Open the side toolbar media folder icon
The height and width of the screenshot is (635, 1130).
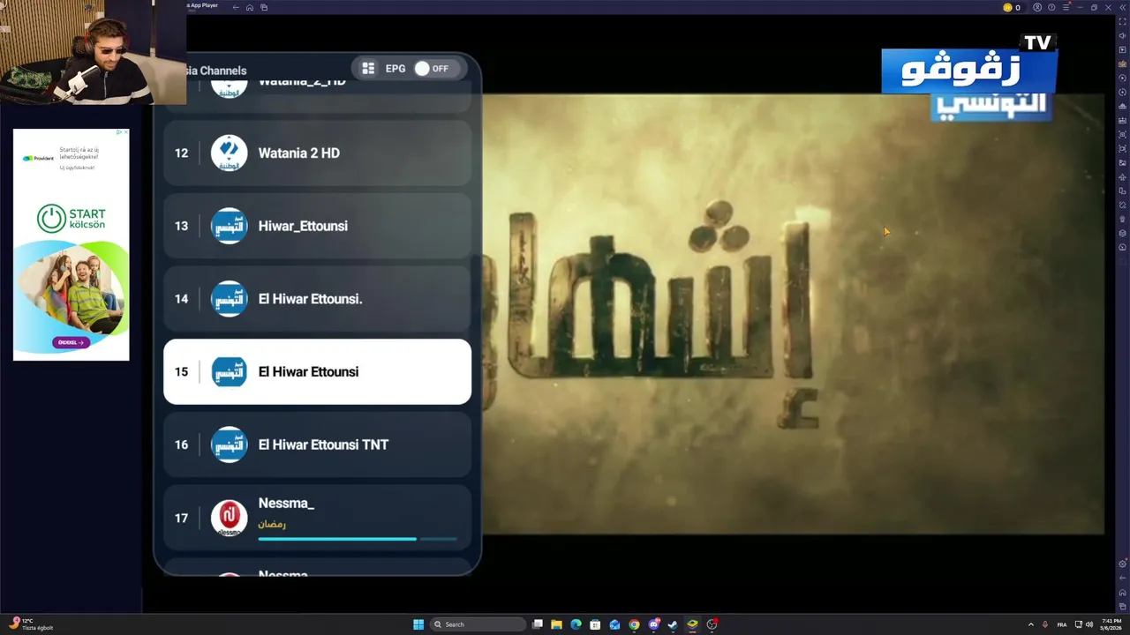[x=1122, y=162]
